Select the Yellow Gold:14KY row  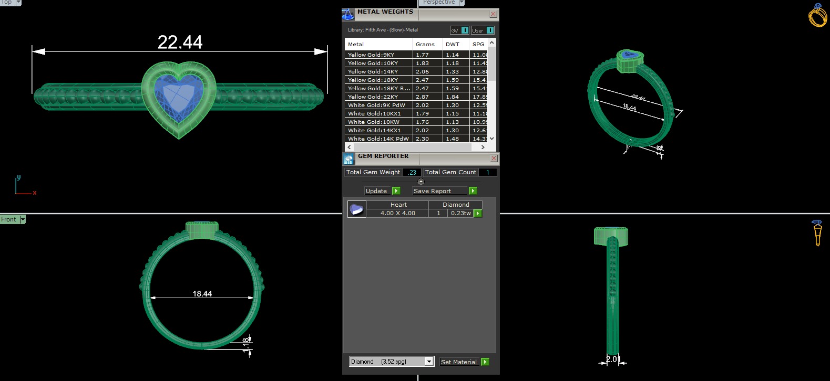point(416,71)
